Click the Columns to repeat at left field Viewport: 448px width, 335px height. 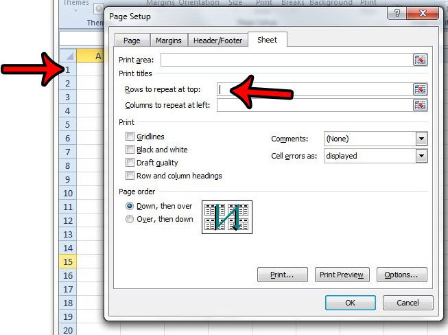[x=315, y=105]
